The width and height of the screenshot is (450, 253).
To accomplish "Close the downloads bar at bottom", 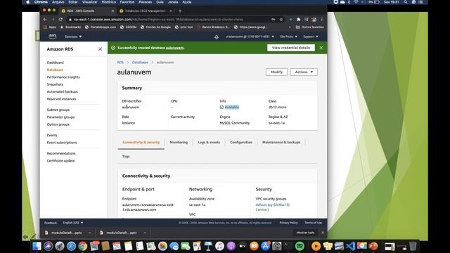I will [x=323, y=233].
